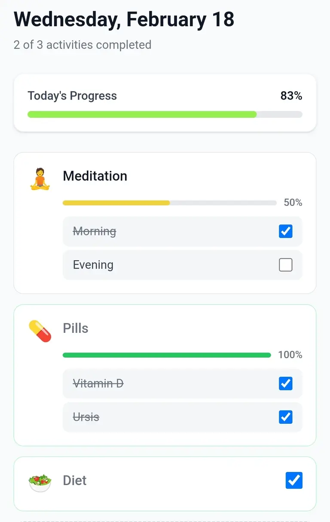Viewport: 330px width, 522px height.
Task: Select the pill capsule icon
Action: [40, 330]
